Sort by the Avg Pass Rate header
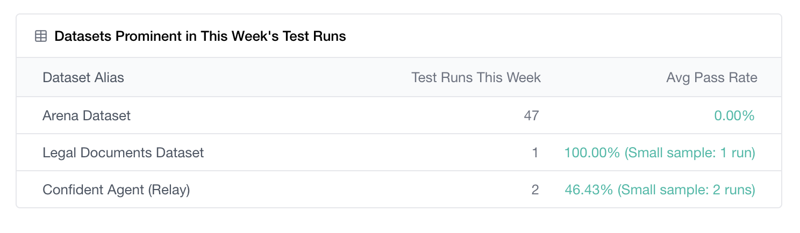Viewport: 800px width, 233px height. point(712,77)
